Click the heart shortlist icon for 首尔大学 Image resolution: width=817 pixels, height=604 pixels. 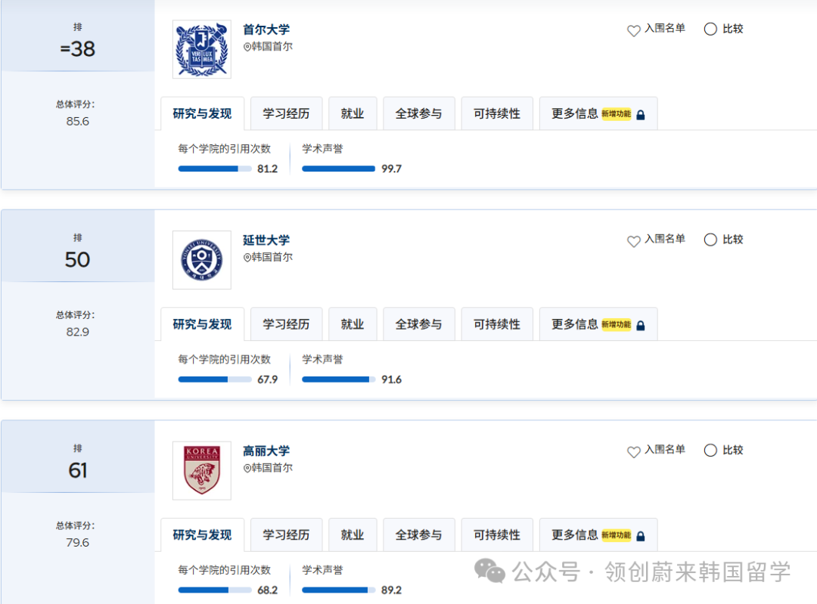coord(634,30)
